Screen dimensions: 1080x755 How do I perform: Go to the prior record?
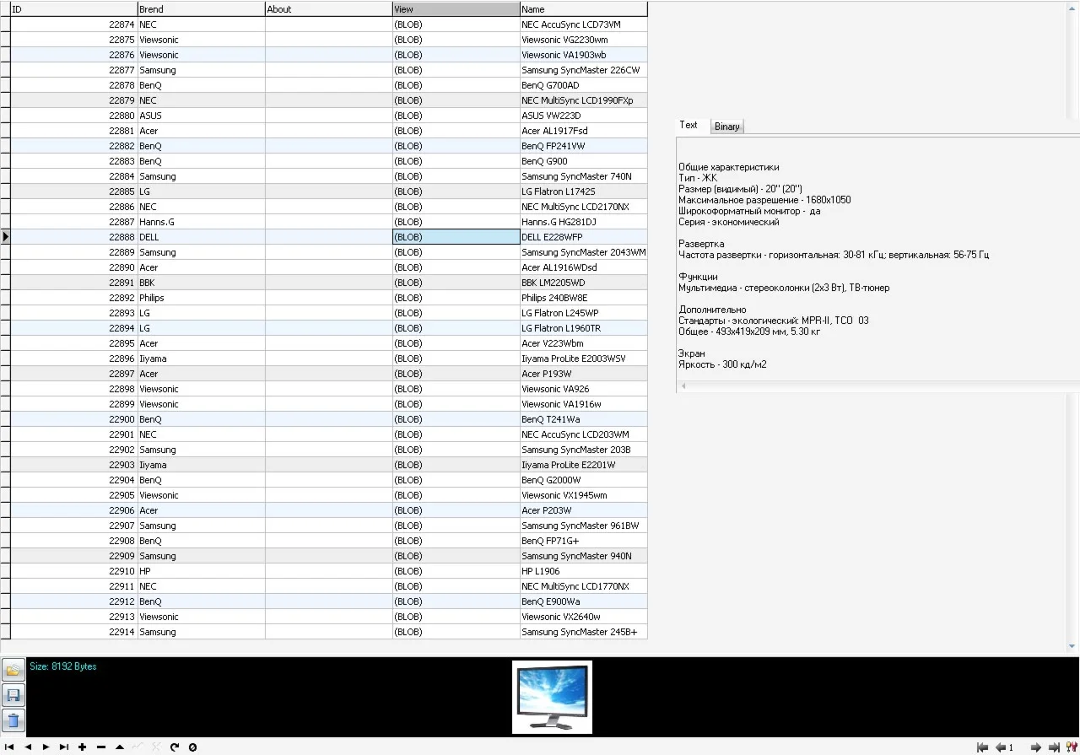click(x=28, y=747)
